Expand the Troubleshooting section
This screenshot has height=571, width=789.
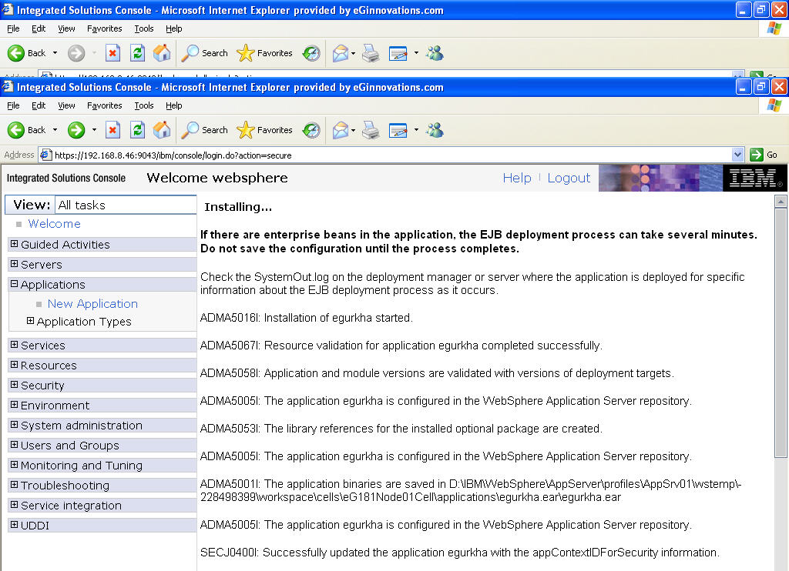tap(14, 485)
